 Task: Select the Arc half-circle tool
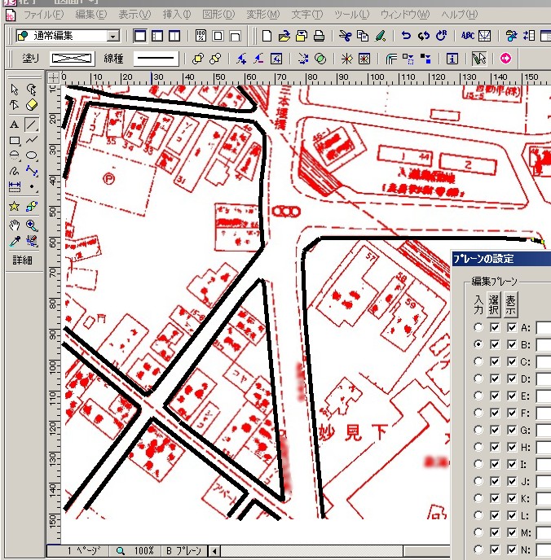point(15,155)
